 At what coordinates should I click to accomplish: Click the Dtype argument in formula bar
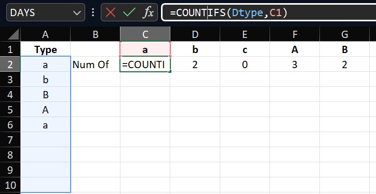(248, 13)
